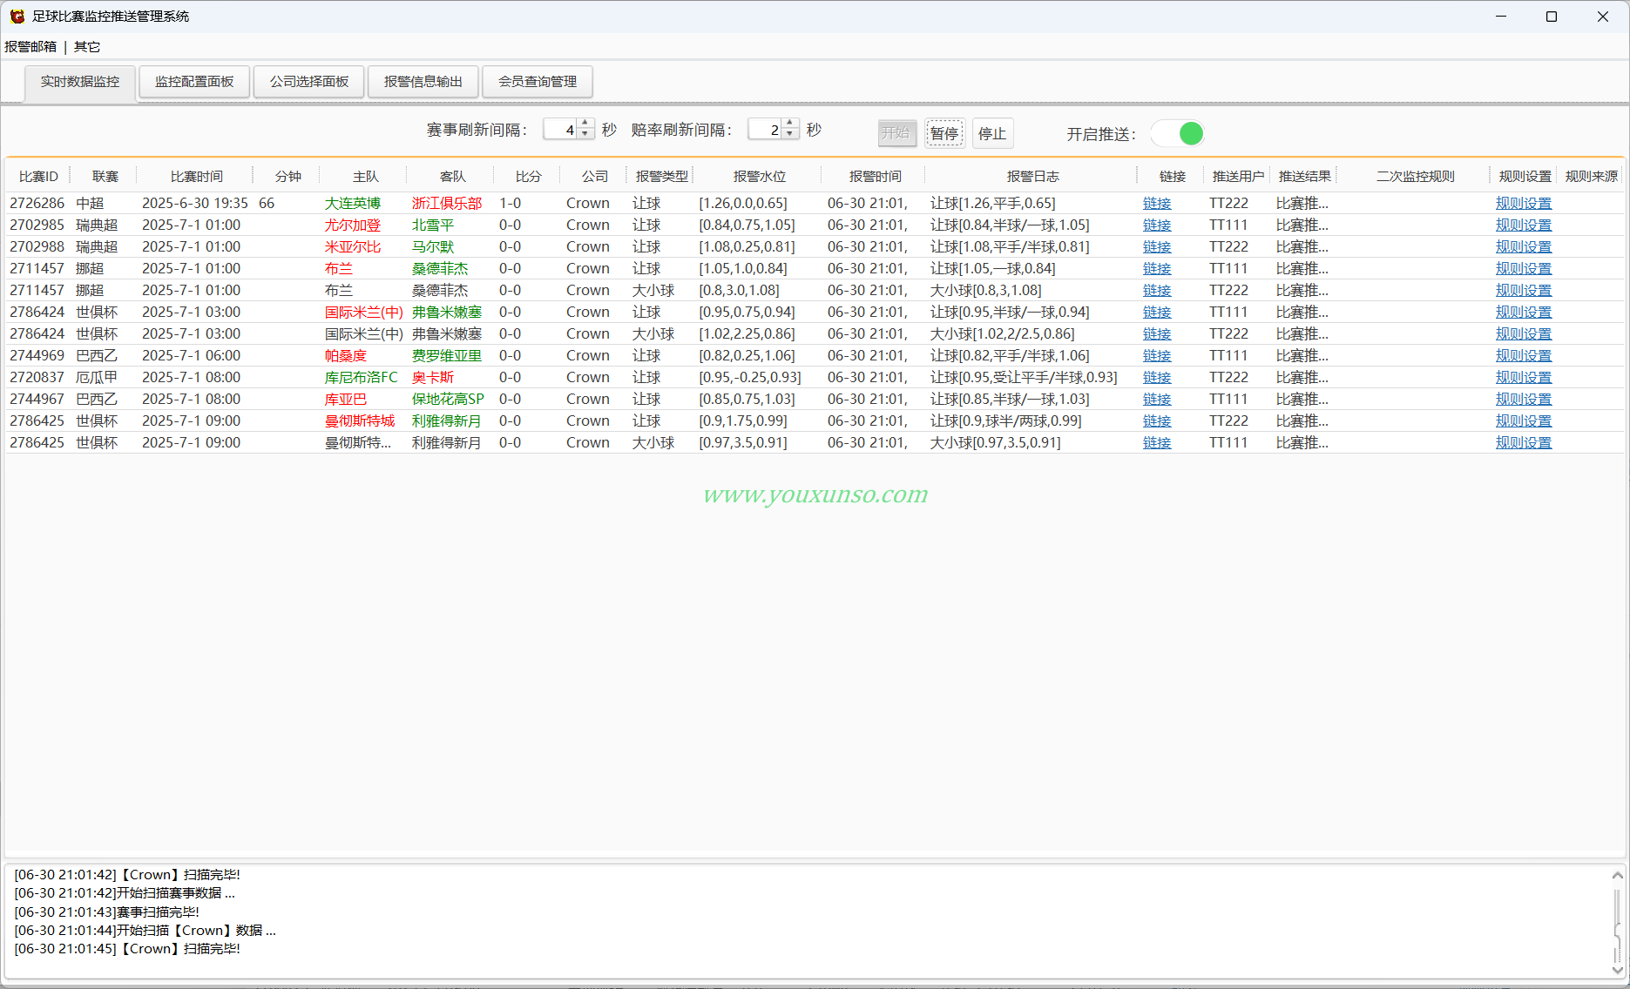Click the 二次监控规则 column header
The height and width of the screenshot is (989, 1630).
coord(1415,177)
